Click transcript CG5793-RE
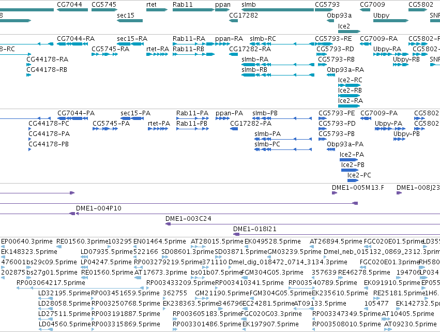 pyautogui.click(x=324, y=44)
